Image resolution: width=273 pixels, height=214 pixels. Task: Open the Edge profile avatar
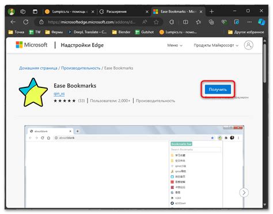click(12, 12)
